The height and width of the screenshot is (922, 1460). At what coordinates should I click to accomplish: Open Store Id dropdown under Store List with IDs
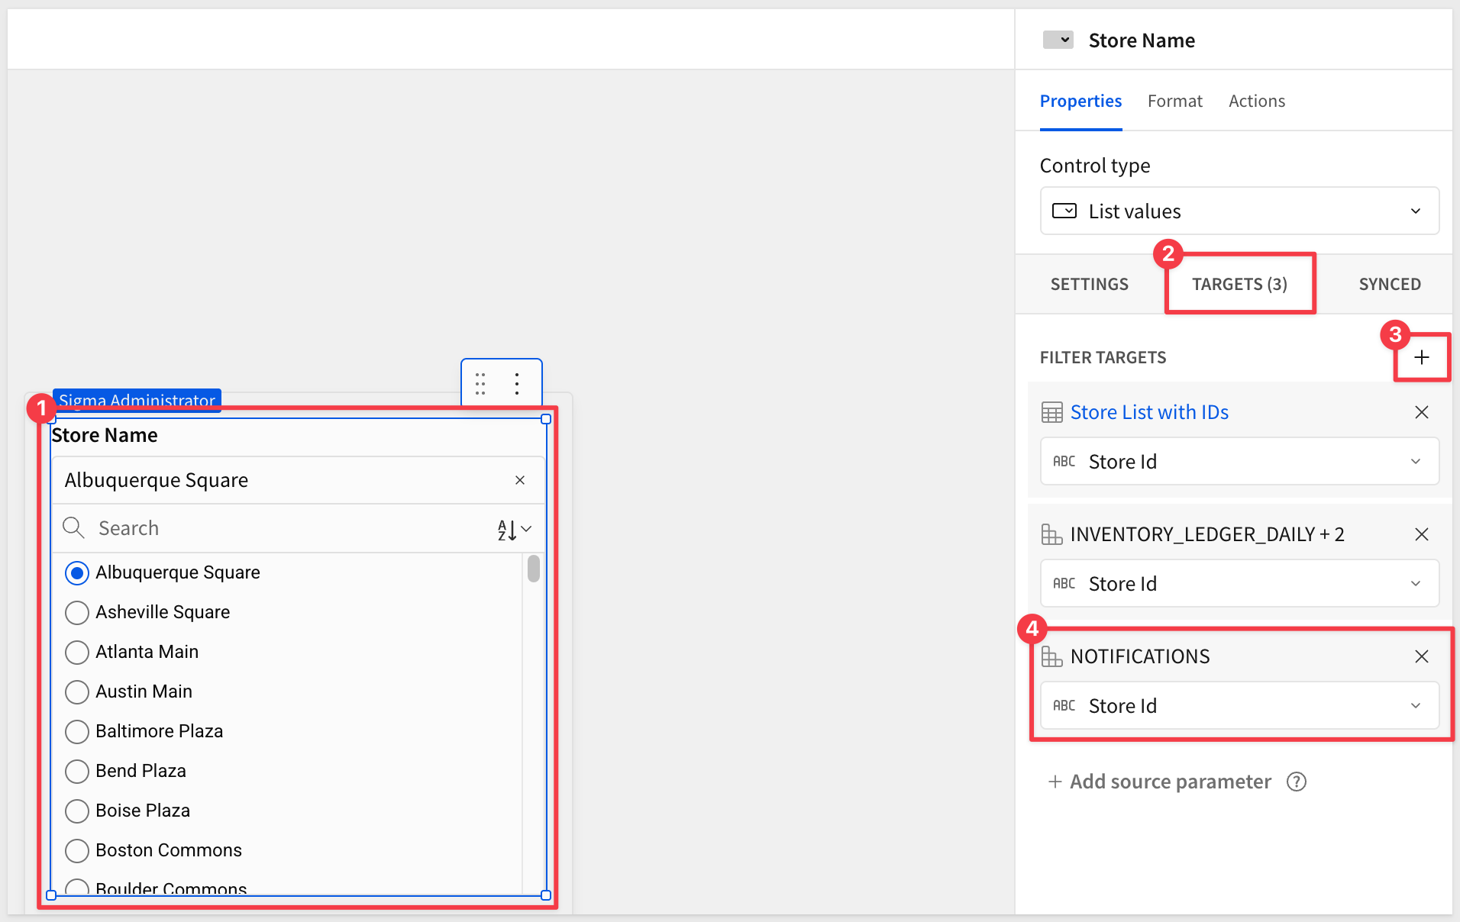coord(1239,461)
